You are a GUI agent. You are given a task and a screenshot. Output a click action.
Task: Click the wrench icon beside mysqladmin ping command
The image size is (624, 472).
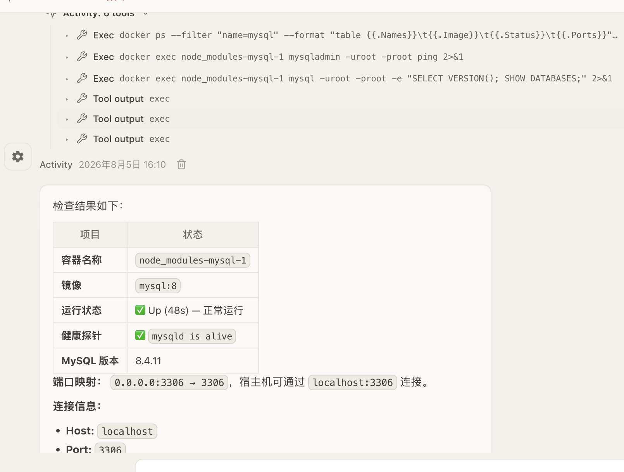pos(82,57)
